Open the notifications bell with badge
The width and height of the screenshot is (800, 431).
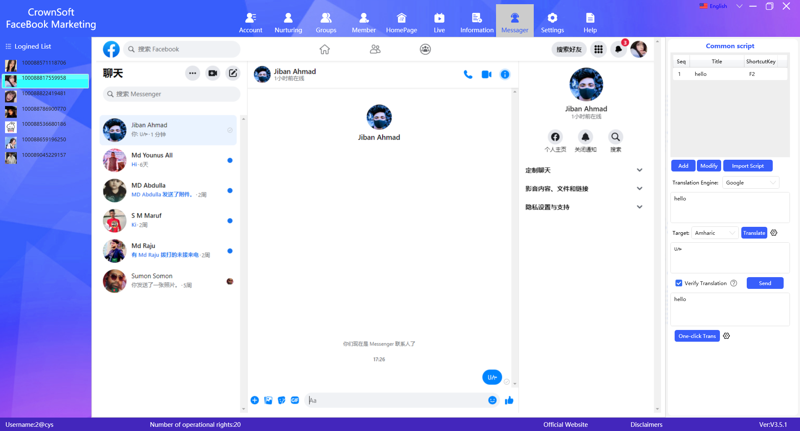(618, 49)
